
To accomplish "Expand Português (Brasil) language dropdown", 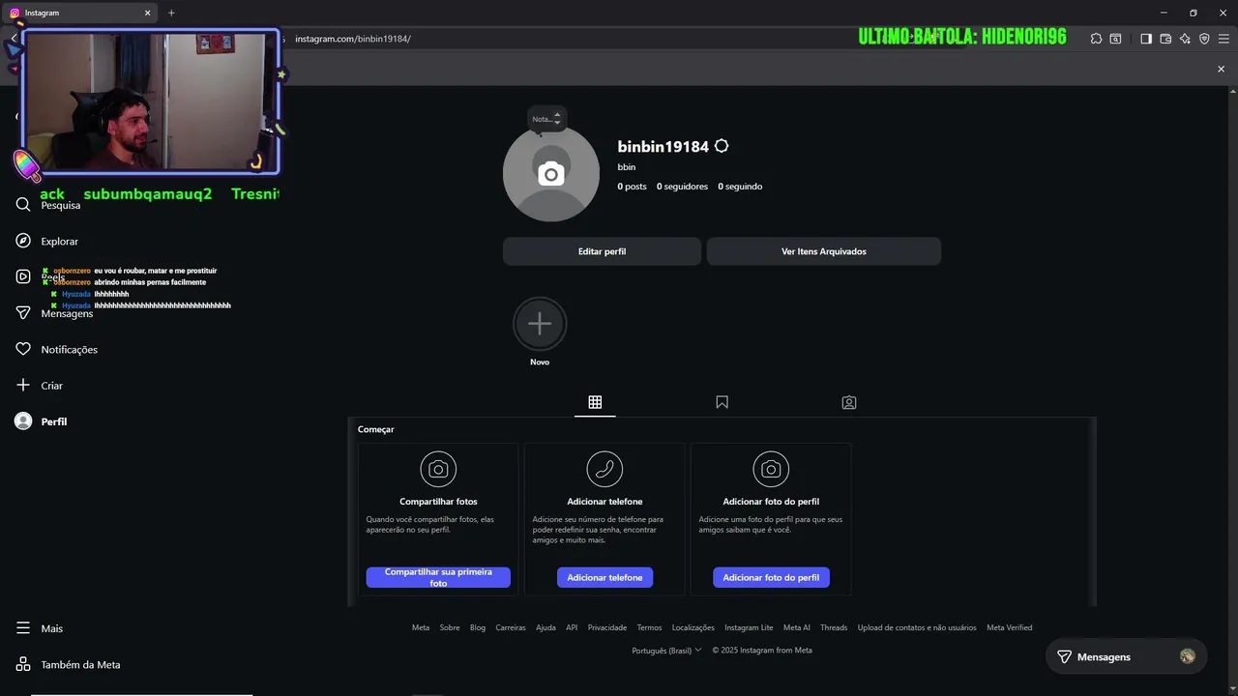I will point(666,651).
